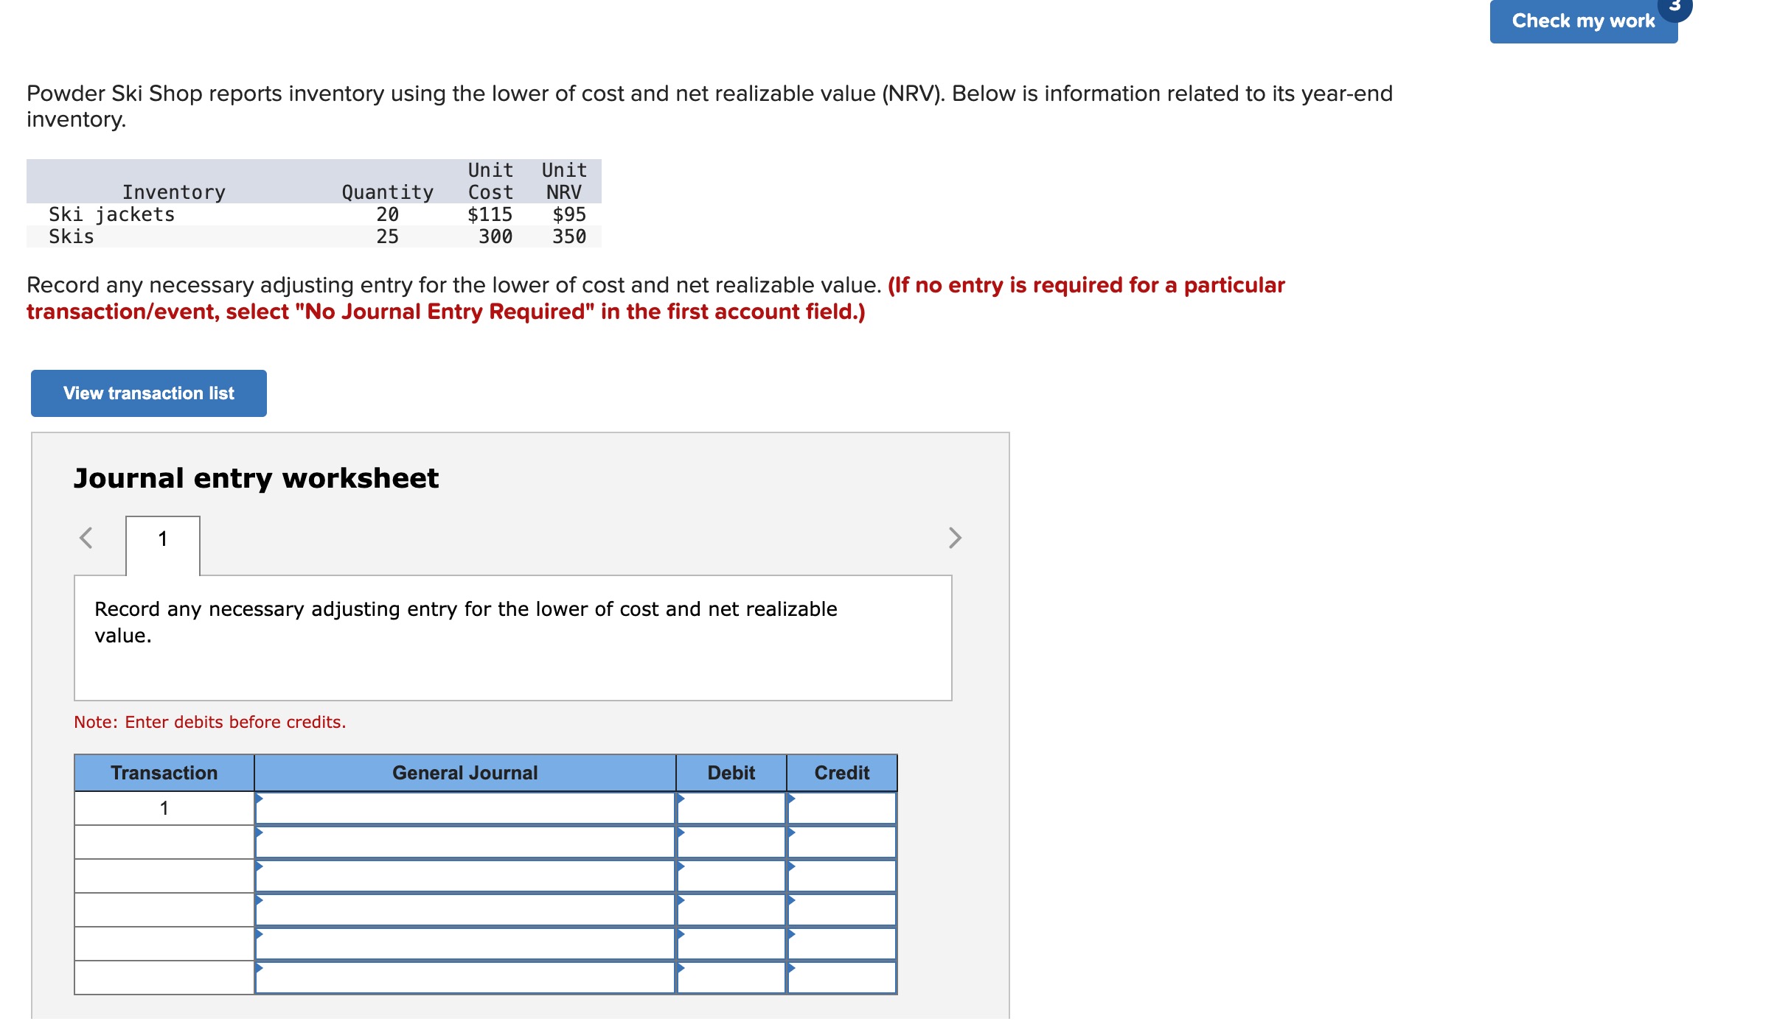This screenshot has height=1024, width=1774.
Task: Go to next worksheet with right chevron
Action: [x=954, y=538]
